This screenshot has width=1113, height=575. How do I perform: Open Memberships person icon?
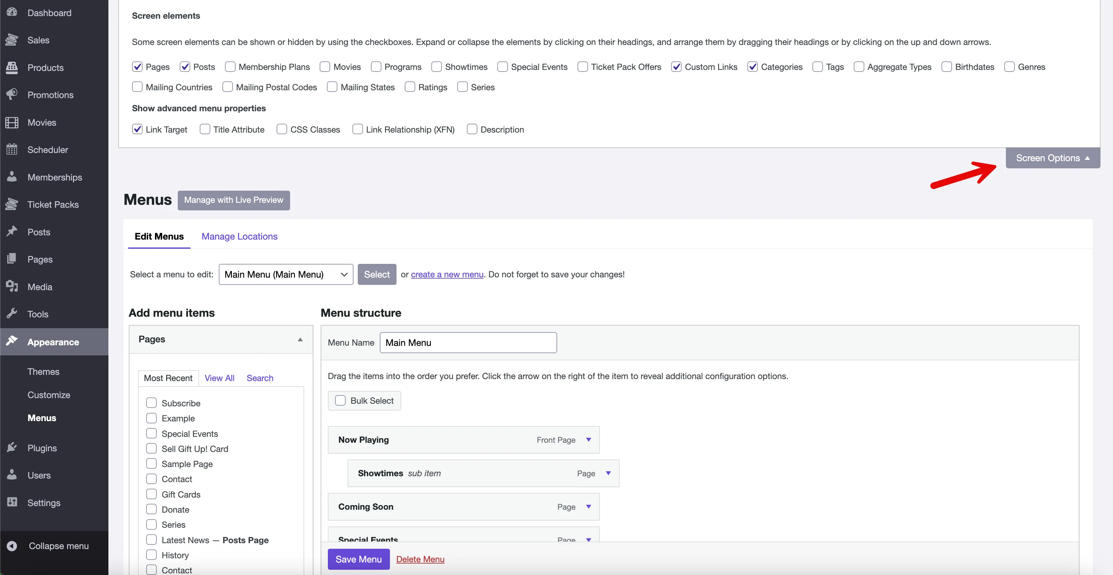pyautogui.click(x=12, y=177)
